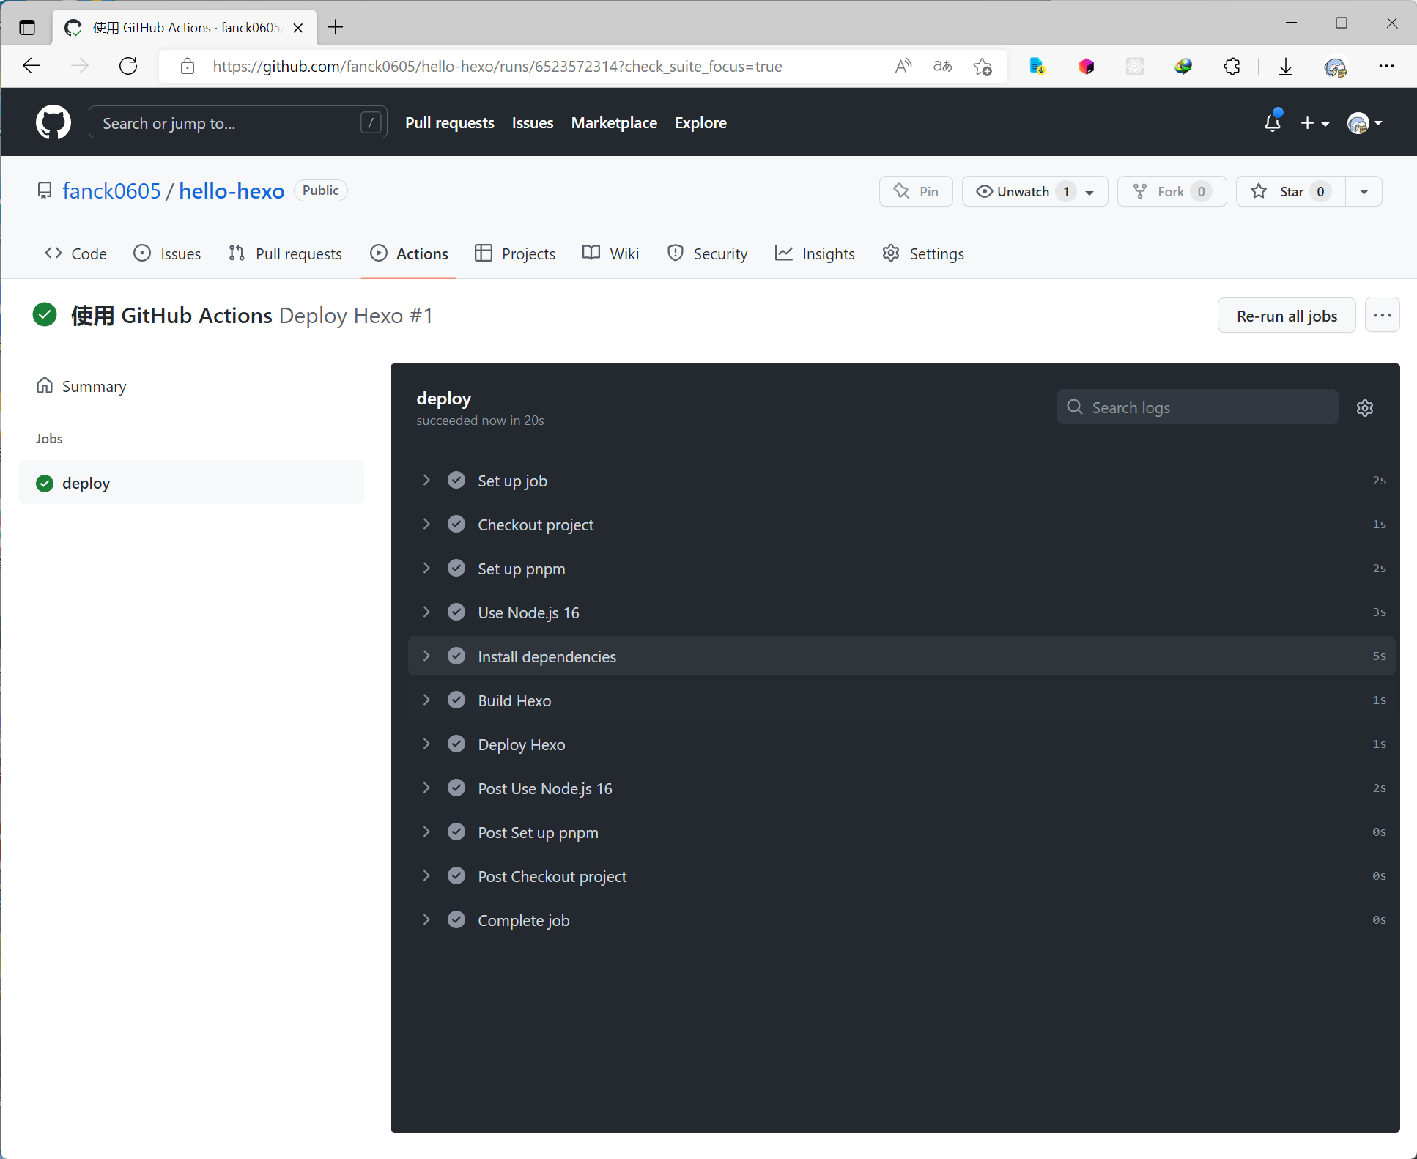Click the browser address bar URL
Image resolution: width=1417 pixels, height=1159 pixels.
point(497,67)
